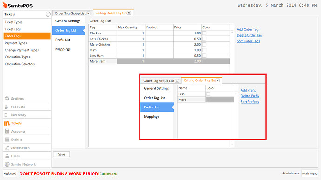Click the Less Chicken row color box

click(204, 39)
